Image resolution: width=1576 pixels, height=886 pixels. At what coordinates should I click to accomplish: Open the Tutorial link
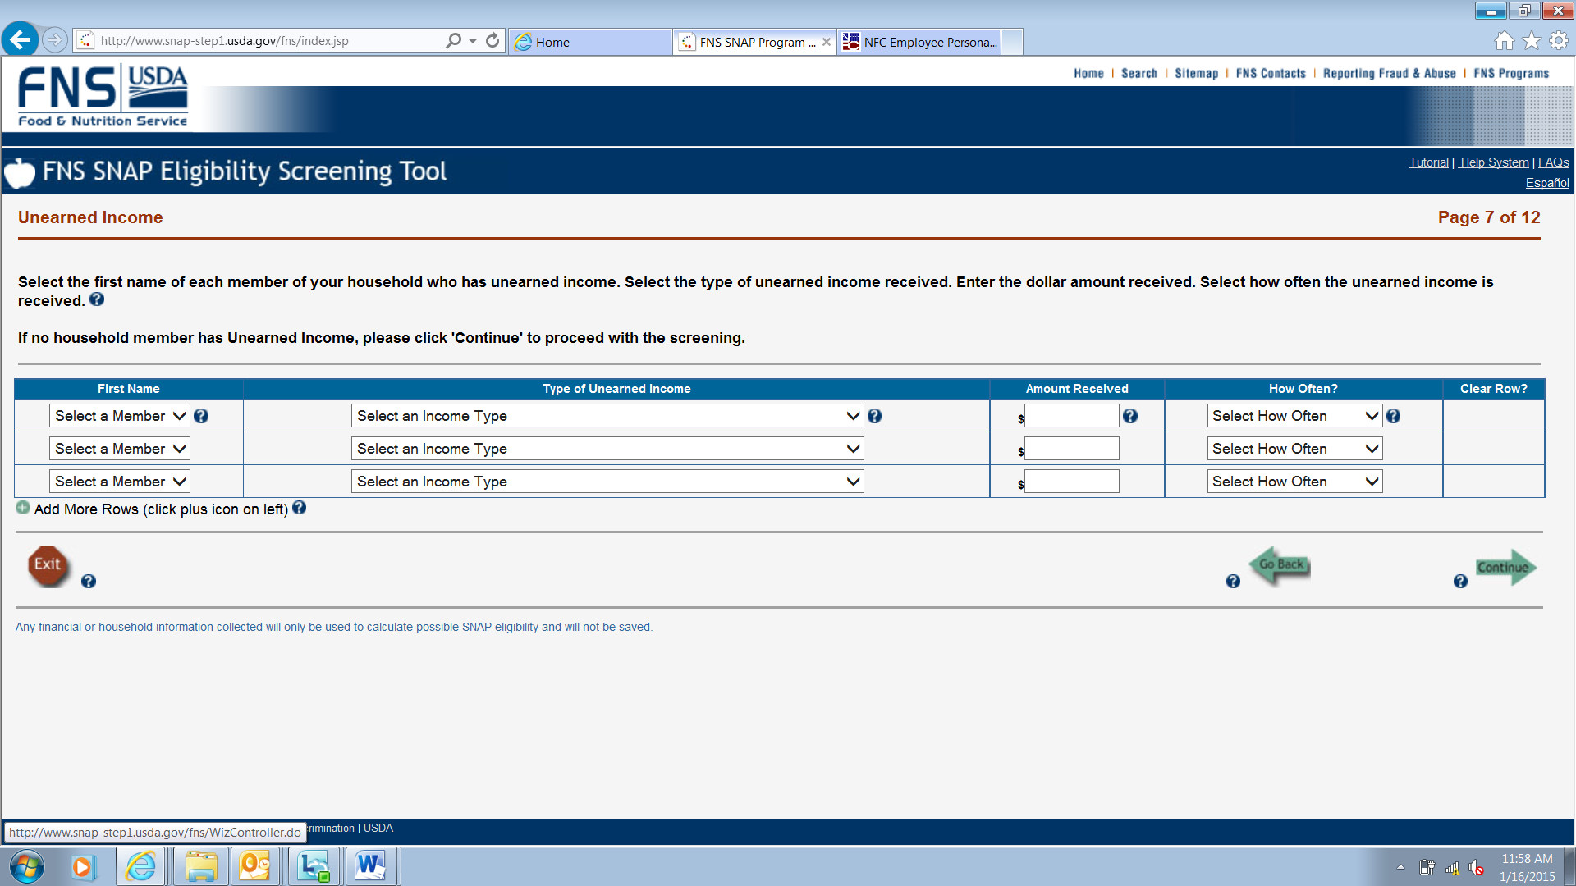[x=1428, y=162]
